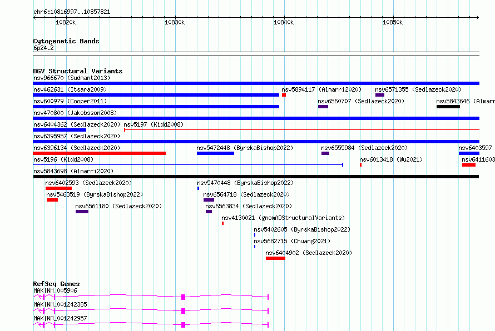
Task: Select the purple nsv6561180 (Sedlazeck2020) bar
Action: tap(82, 212)
